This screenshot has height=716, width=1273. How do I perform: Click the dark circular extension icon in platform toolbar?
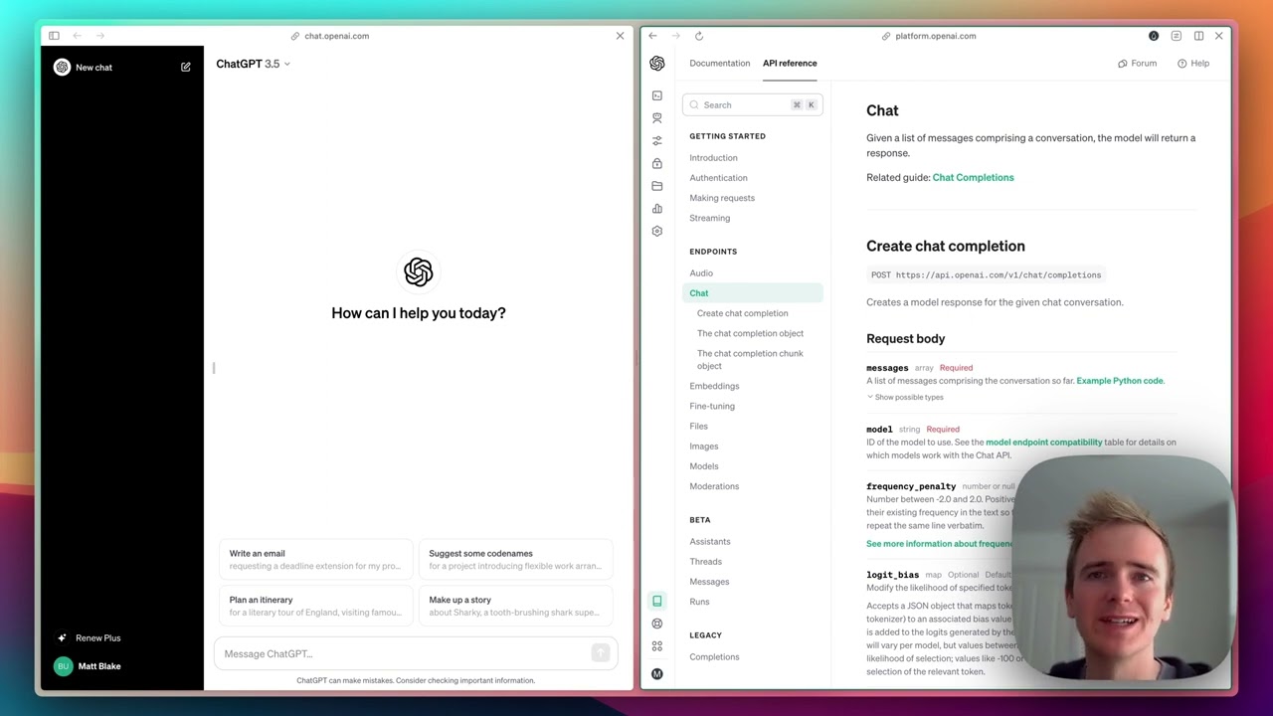click(1154, 36)
